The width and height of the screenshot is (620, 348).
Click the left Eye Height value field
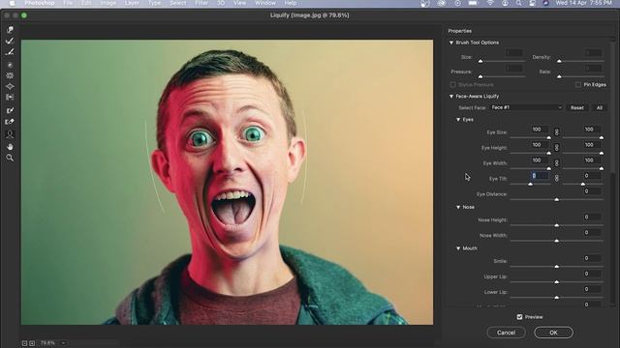539,145
